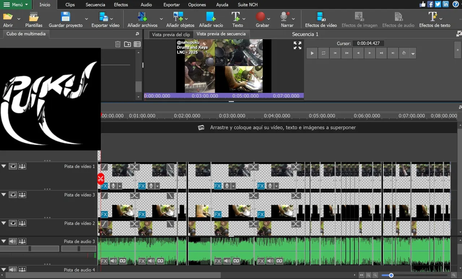Open the Secuencia ribbon tab
462x279 pixels.
(x=95, y=5)
